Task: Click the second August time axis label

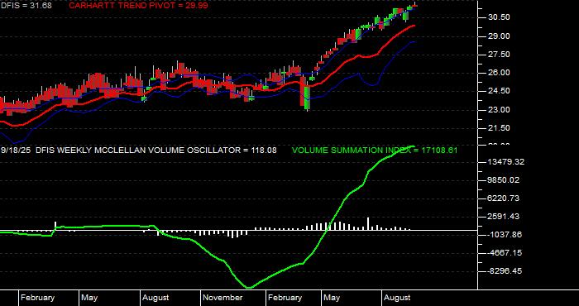Action: tap(397, 298)
